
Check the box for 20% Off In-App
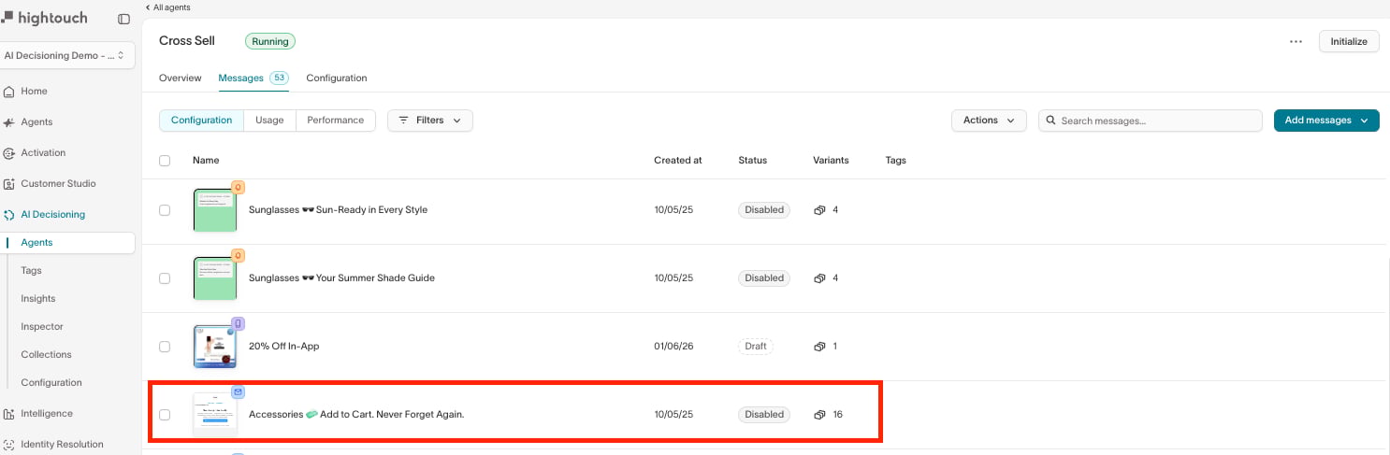coord(165,347)
